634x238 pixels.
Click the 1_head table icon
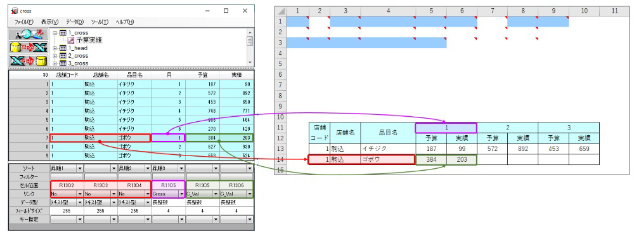(x=63, y=48)
